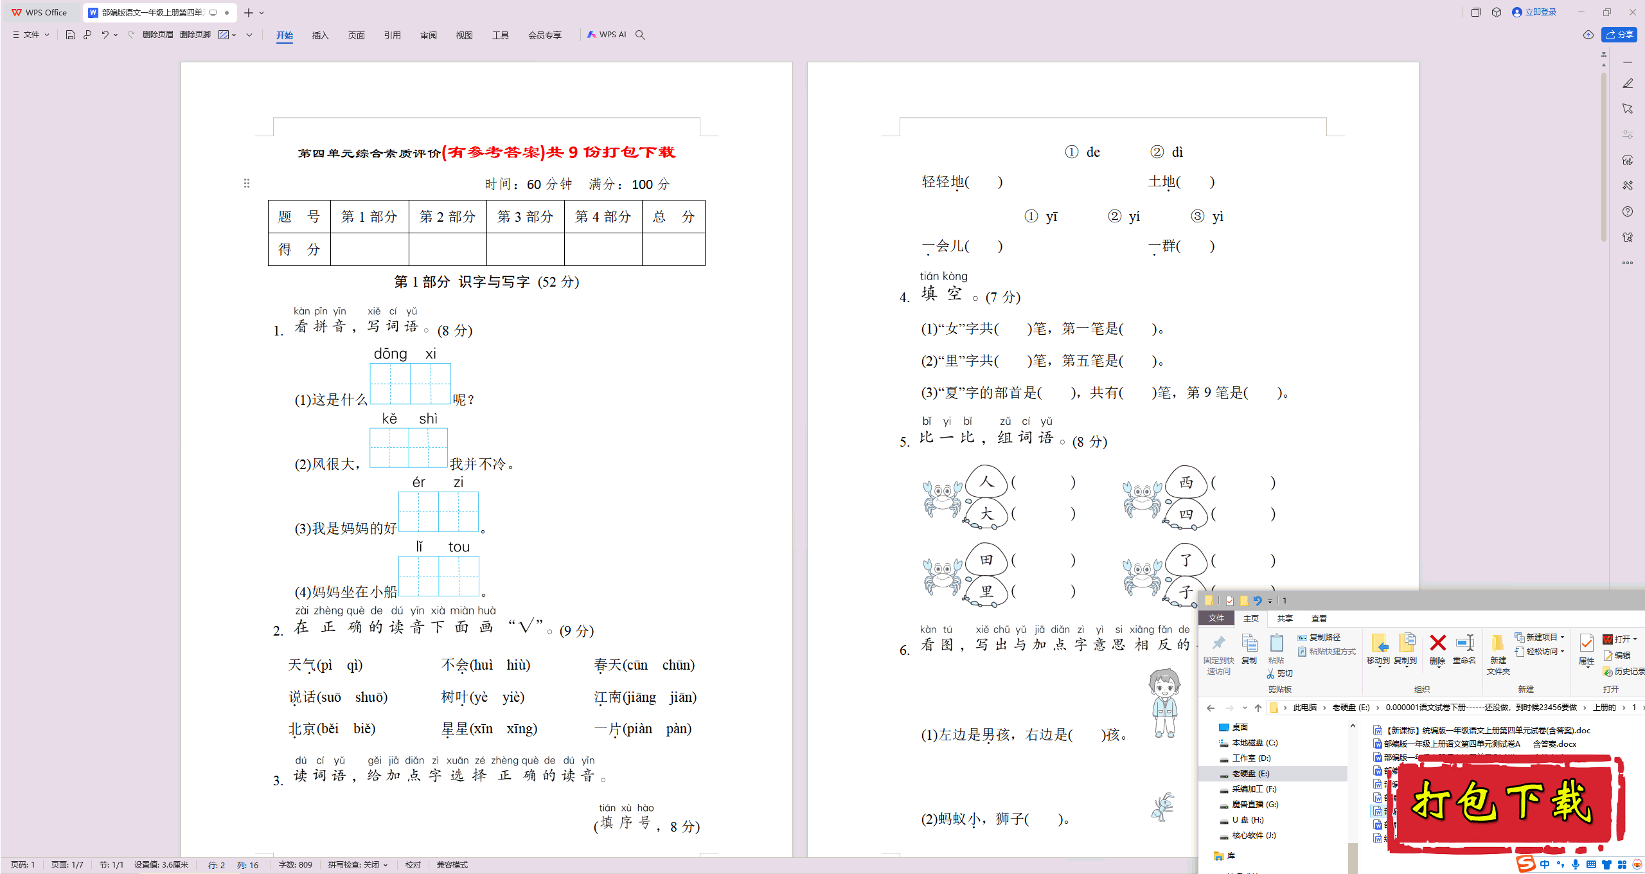Select 老硬盘 (E:) in the Explorer tree

[1272, 774]
